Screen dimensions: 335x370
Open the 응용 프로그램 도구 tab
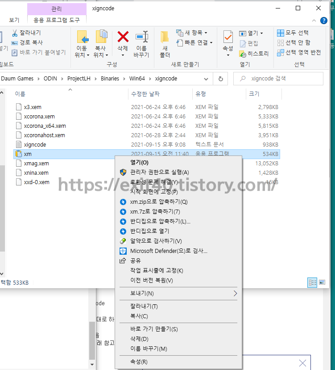tap(57, 20)
